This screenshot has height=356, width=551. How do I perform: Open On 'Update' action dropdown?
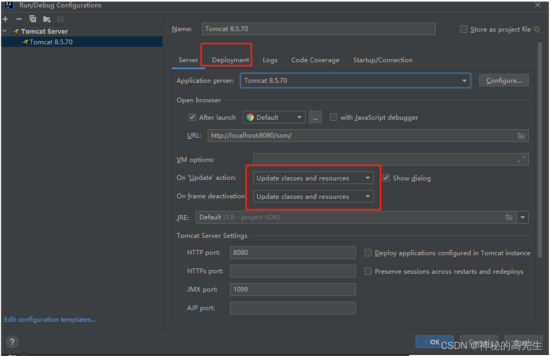[x=313, y=178]
